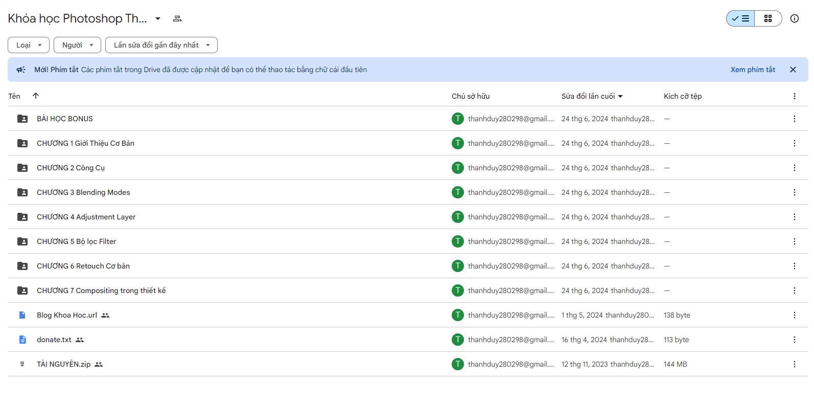Switch to list layout view
The width and height of the screenshot is (814, 403).
(740, 18)
